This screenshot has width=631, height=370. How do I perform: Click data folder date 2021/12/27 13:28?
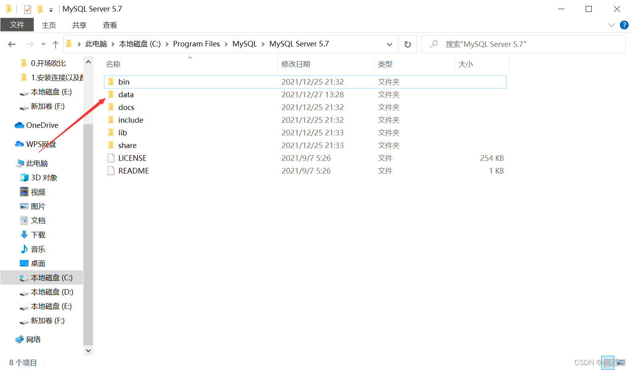[x=313, y=94]
